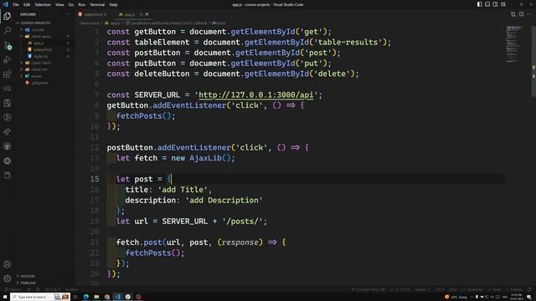The height and width of the screenshot is (301, 536).
Task: Open File Explorer from the taskbar
Action: click(96, 297)
